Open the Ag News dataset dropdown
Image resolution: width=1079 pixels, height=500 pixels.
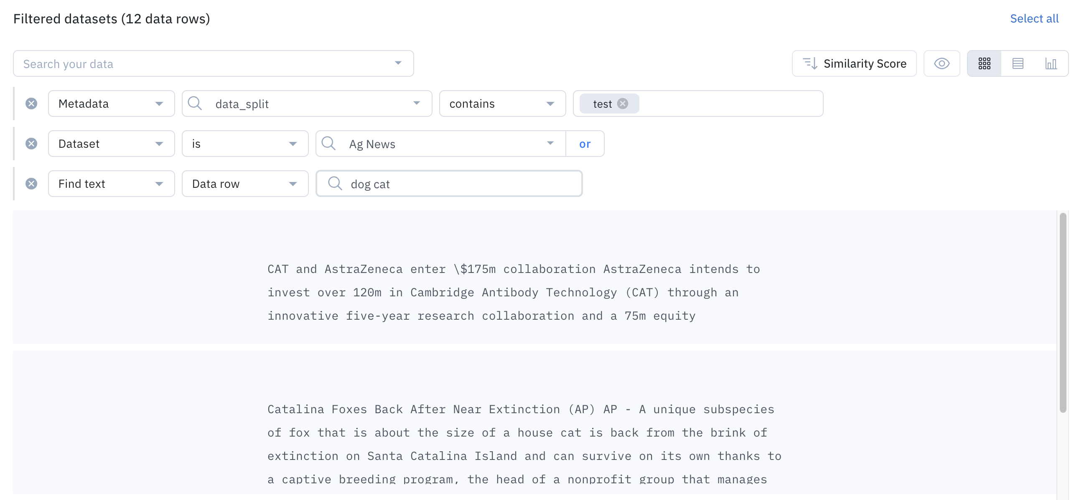pyautogui.click(x=440, y=144)
